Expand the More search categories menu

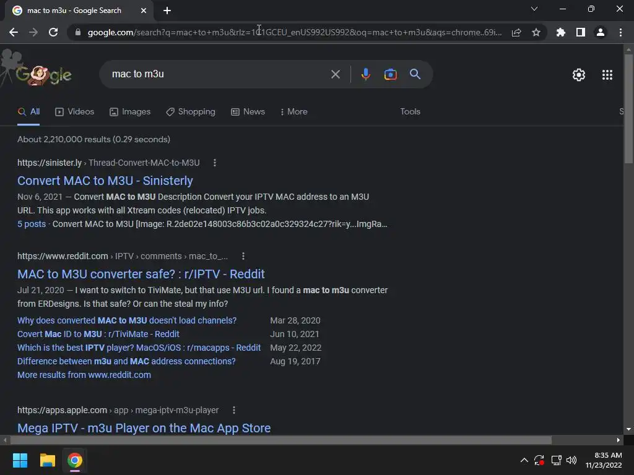click(x=294, y=111)
